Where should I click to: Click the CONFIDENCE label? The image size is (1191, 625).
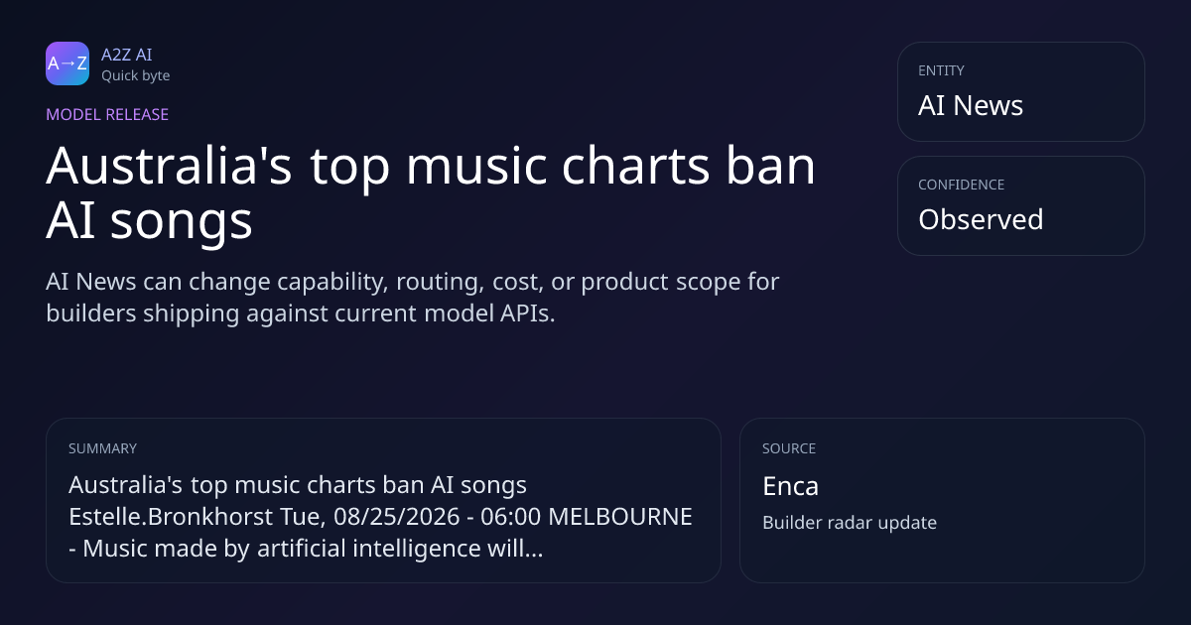point(961,185)
